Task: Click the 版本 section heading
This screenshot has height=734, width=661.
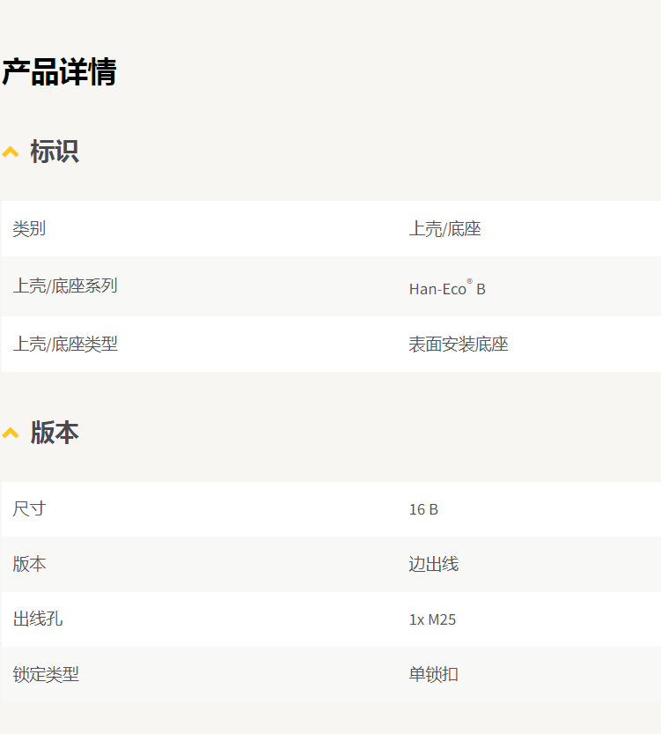Action: tap(55, 432)
